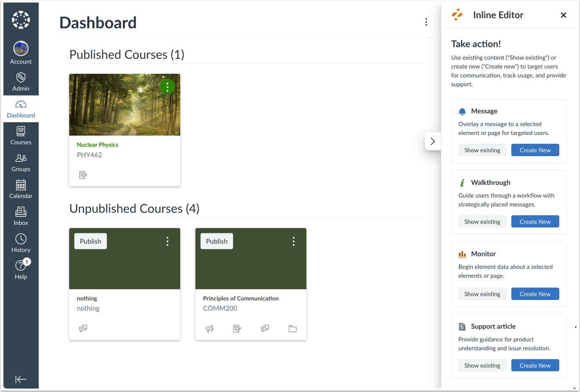Screen dimensions: 580x392
Task: View History from the global navigation
Action: coord(21,243)
